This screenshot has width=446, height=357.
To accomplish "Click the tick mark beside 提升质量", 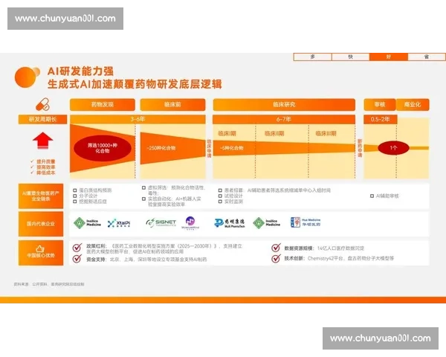I will 33,161.
